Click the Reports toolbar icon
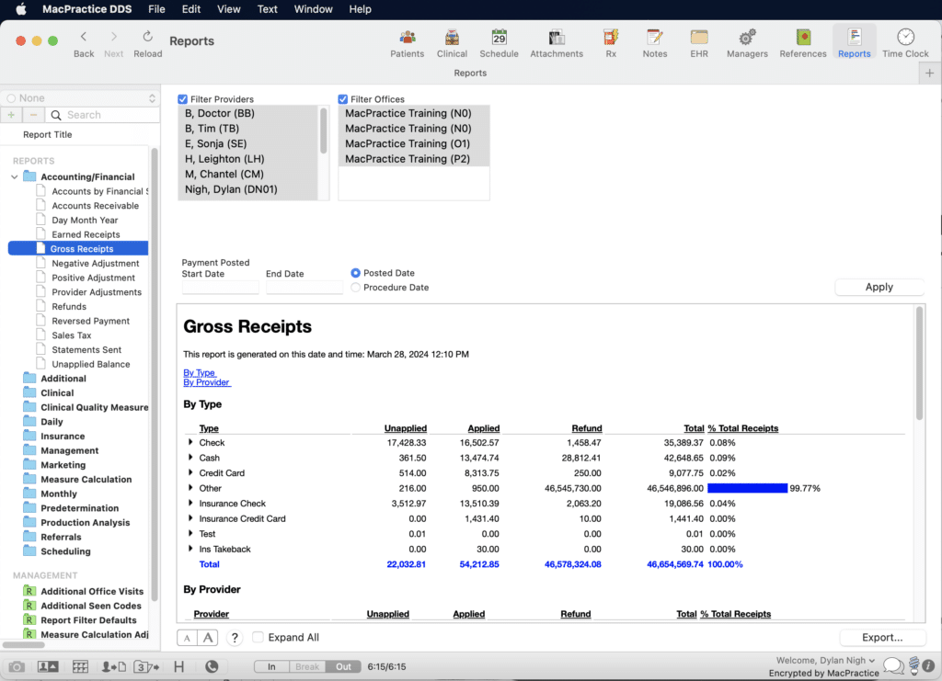942x681 pixels. pyautogui.click(x=854, y=43)
